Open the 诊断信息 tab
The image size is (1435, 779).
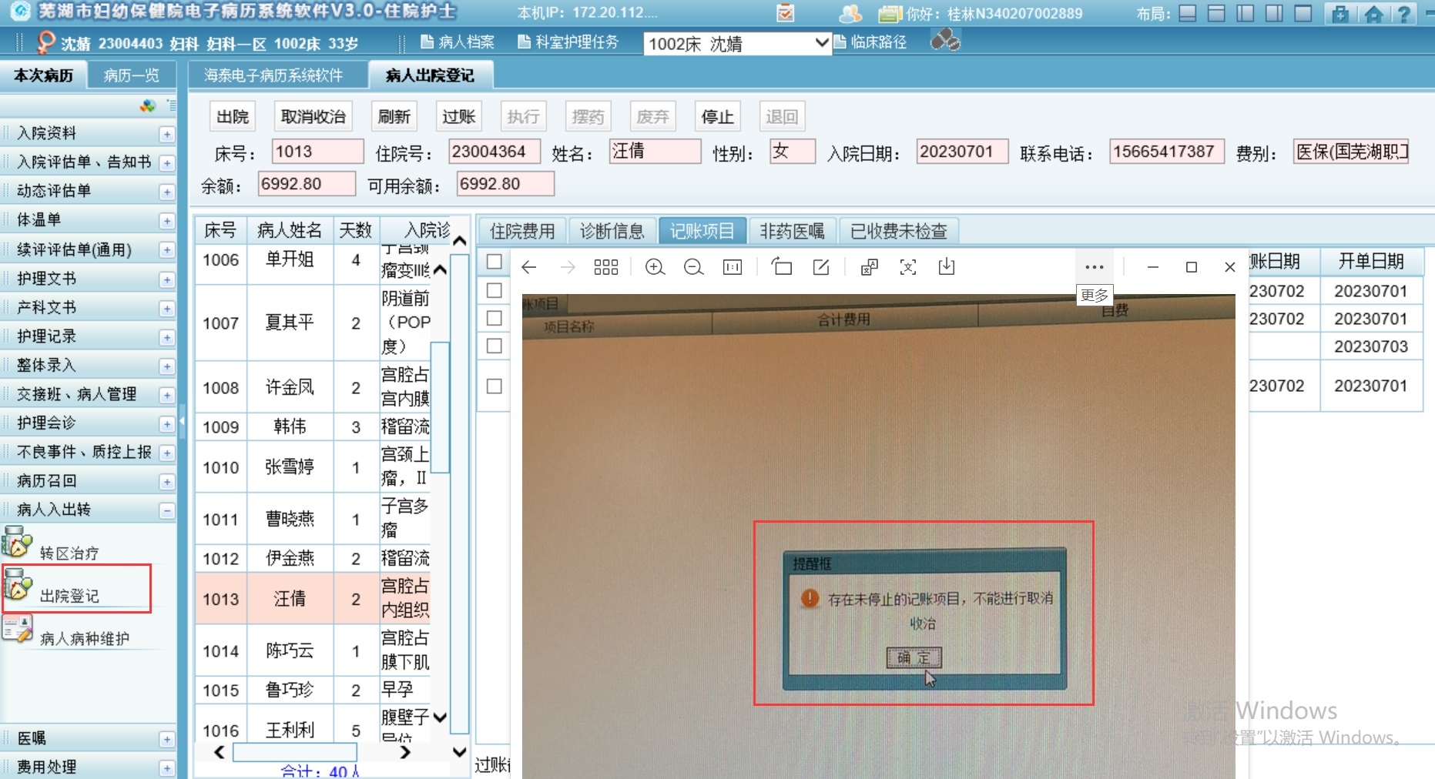pos(612,231)
